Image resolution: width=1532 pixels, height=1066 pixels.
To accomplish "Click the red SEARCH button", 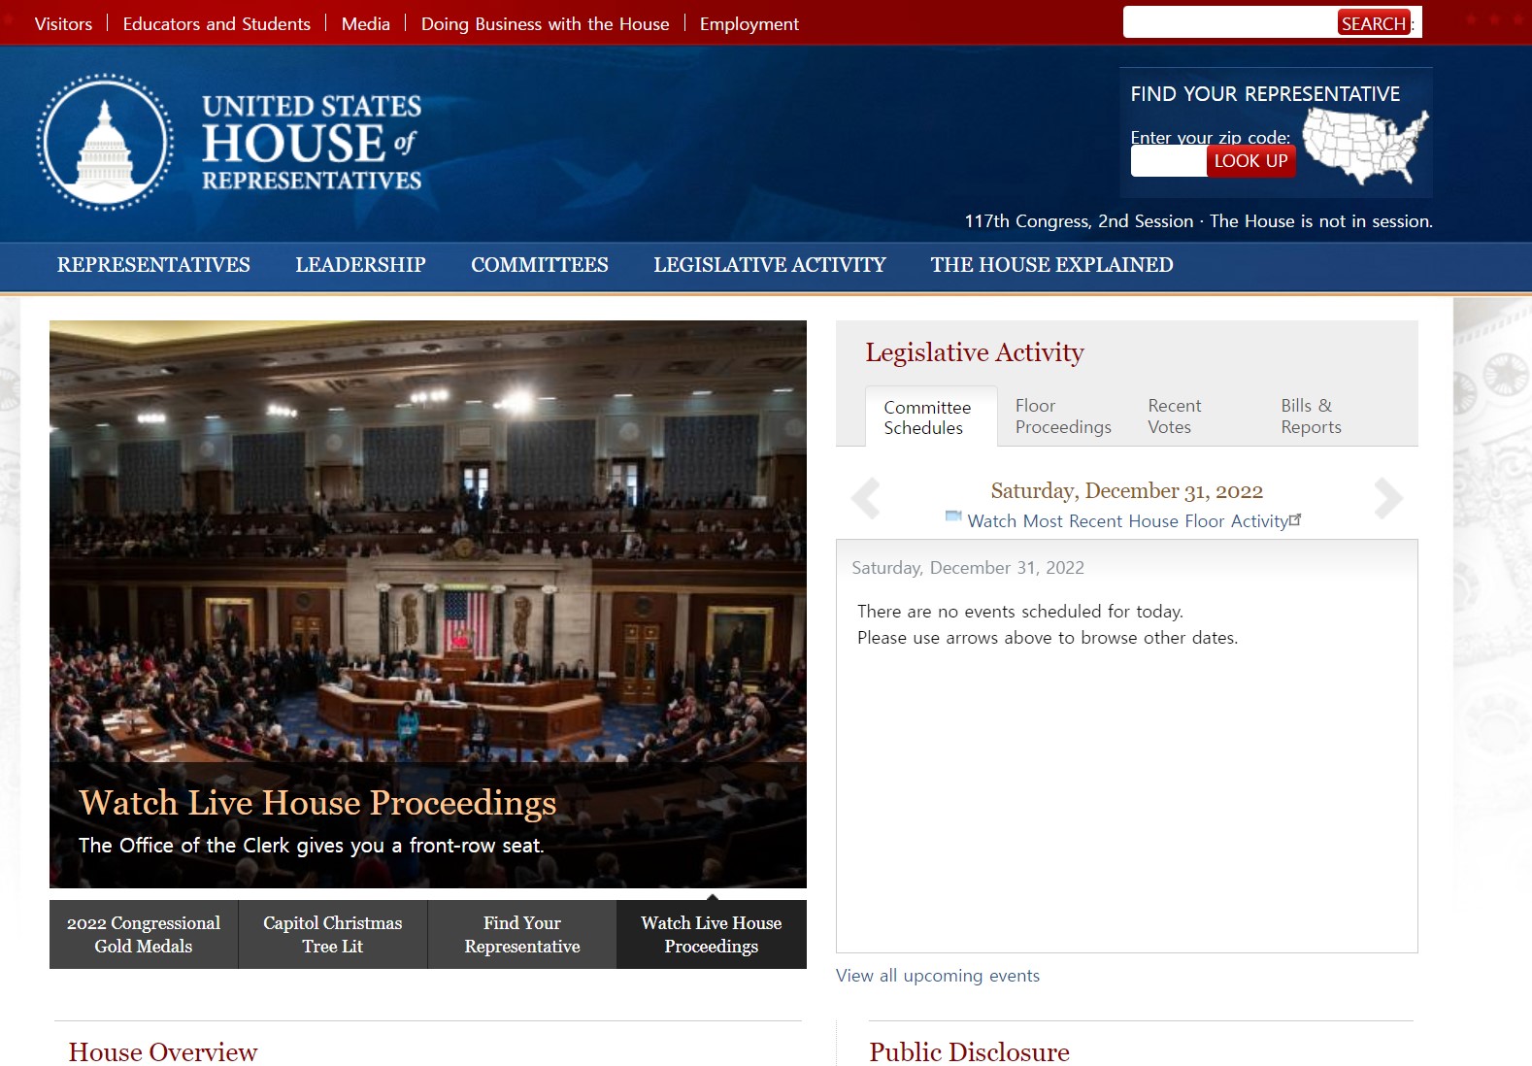I will point(1373,23).
